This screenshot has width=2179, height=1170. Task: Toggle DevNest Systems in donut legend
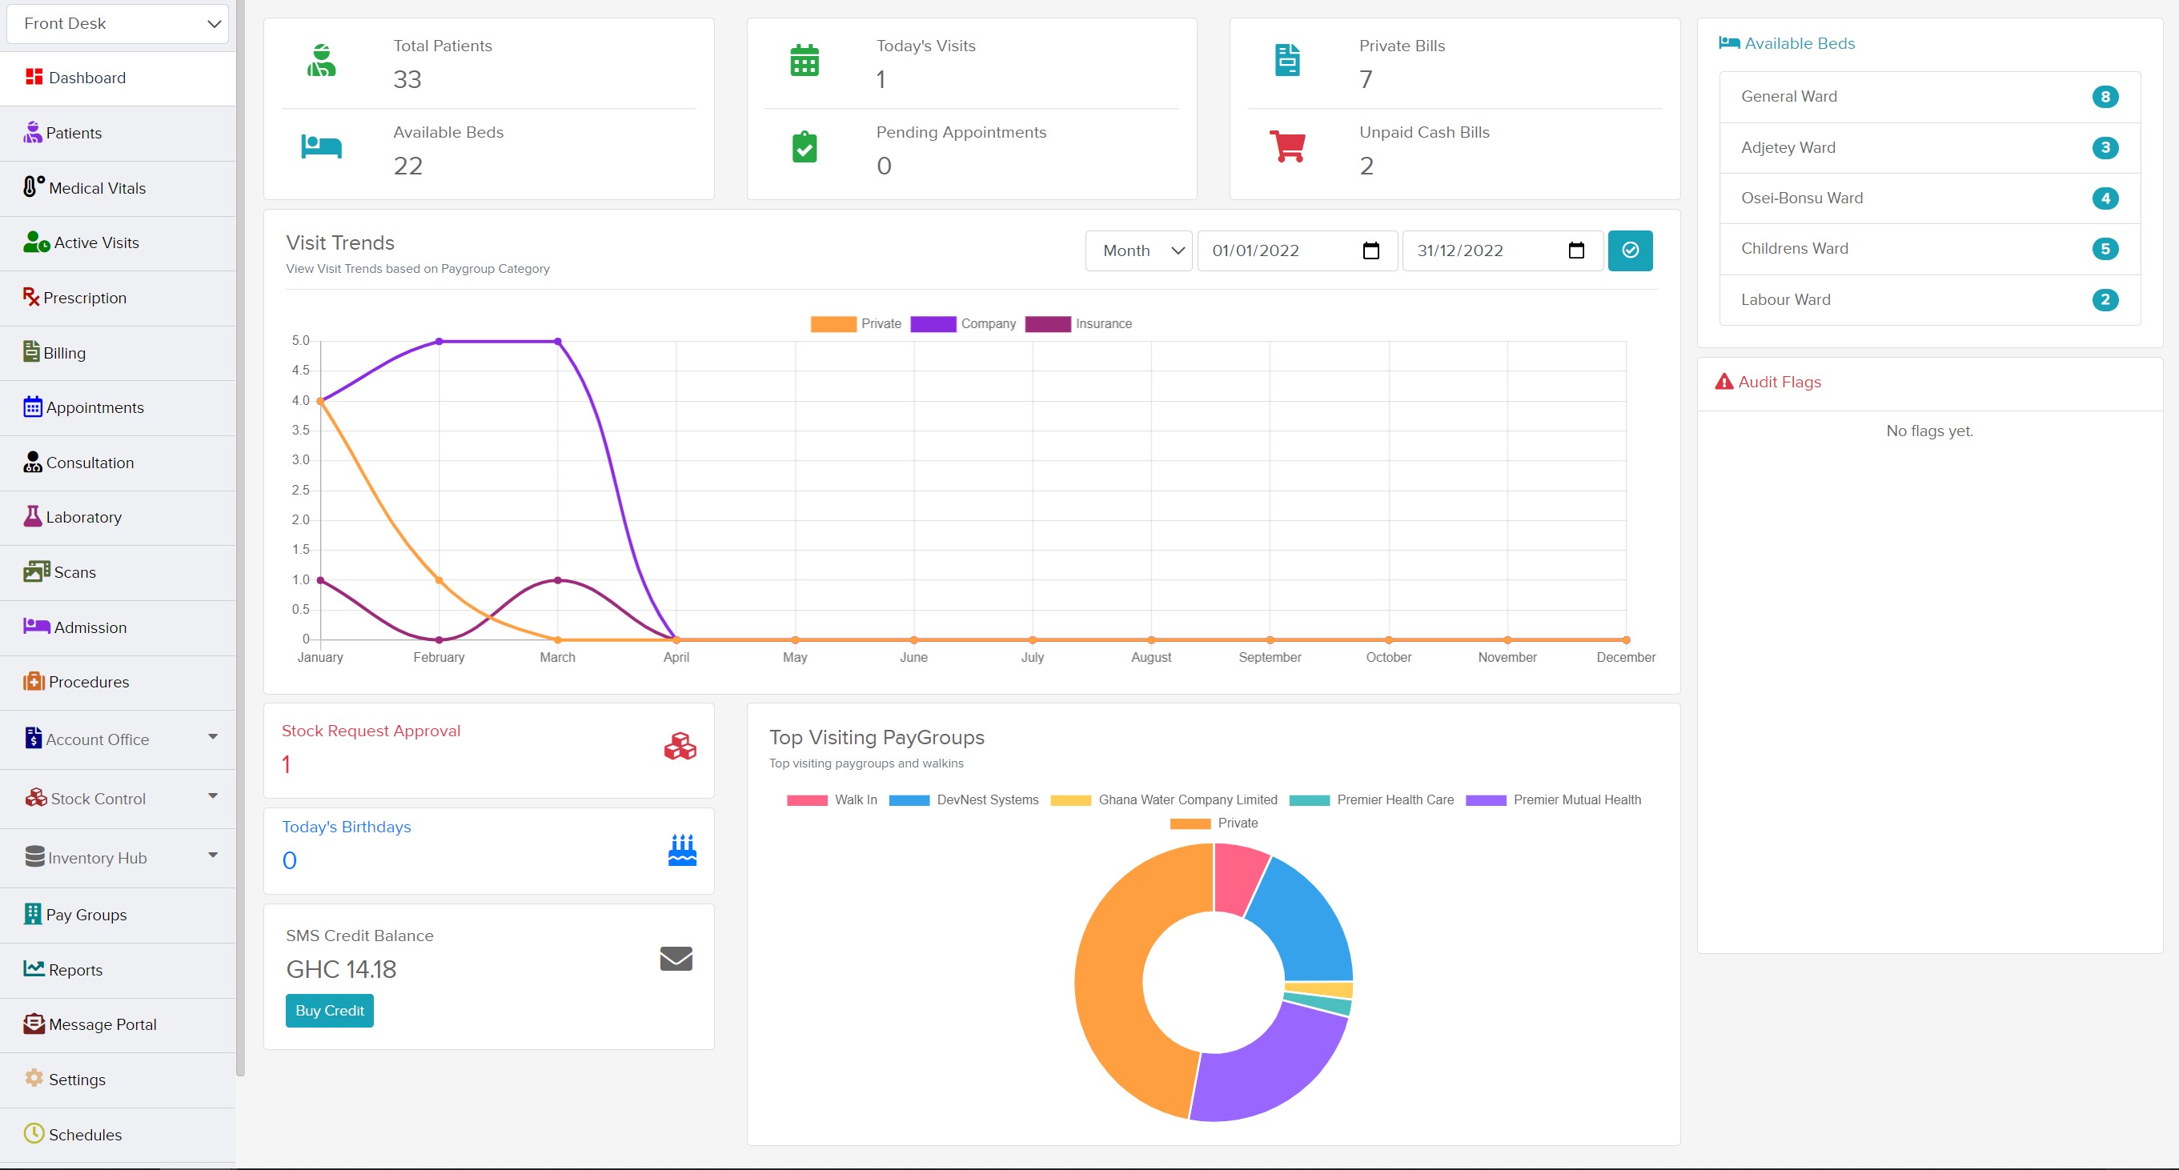click(x=964, y=799)
